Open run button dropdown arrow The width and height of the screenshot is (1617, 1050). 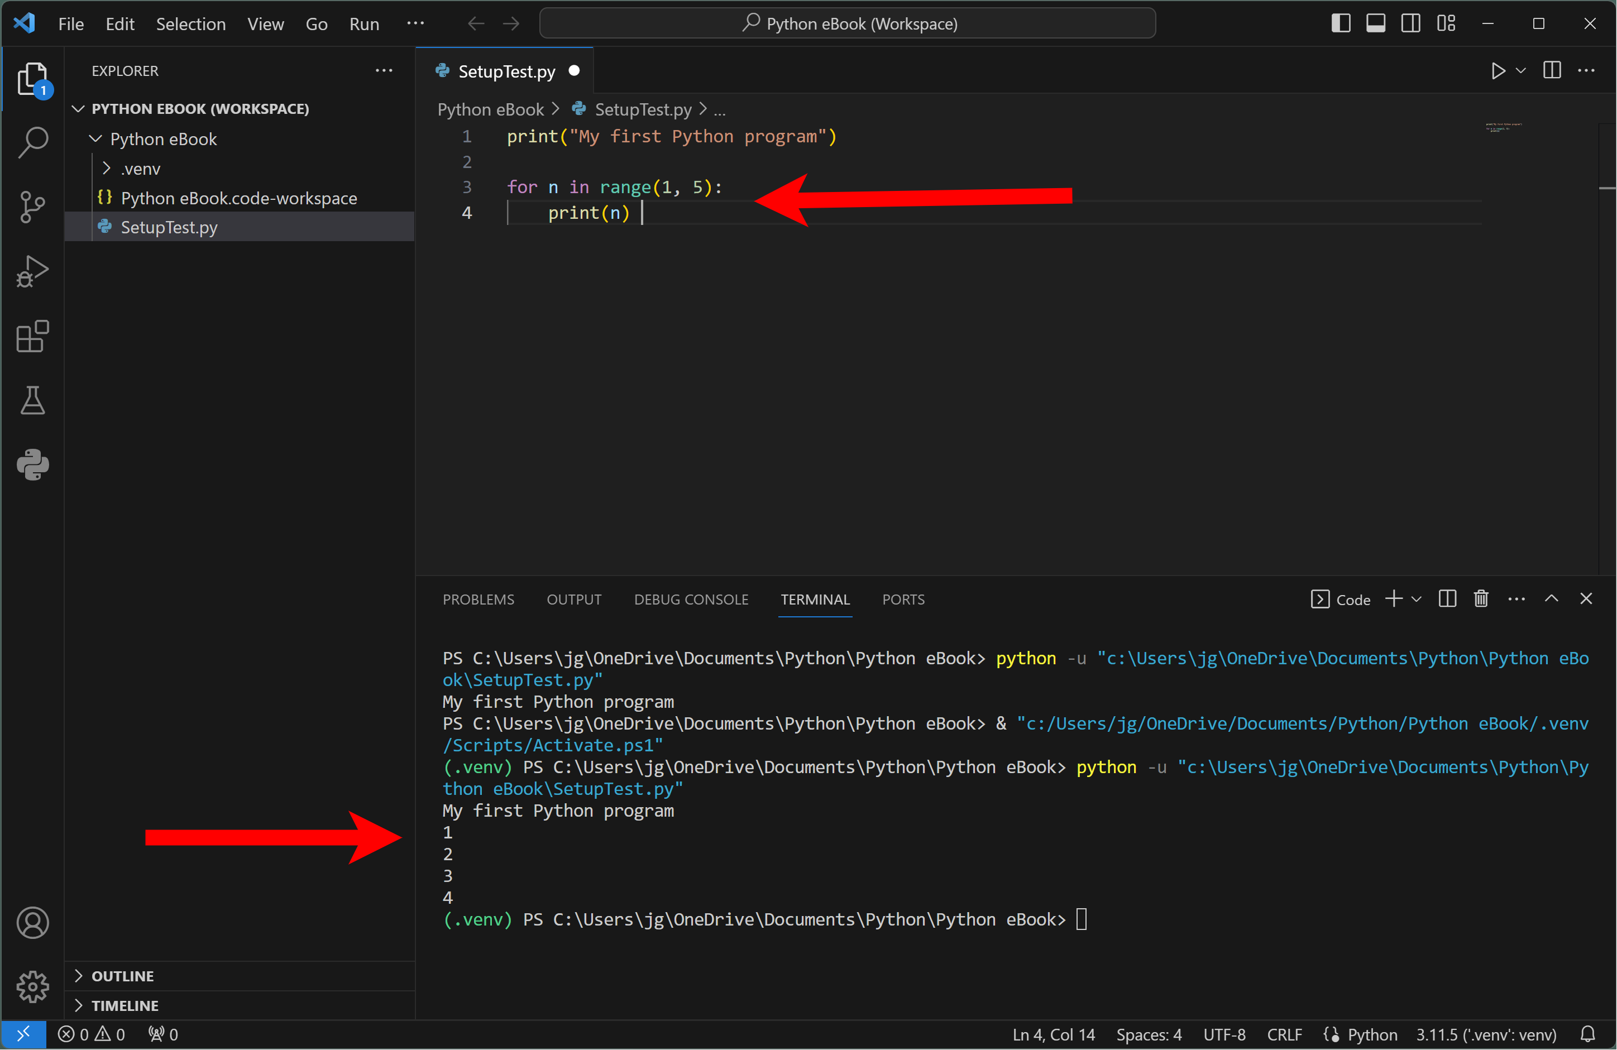(1521, 71)
